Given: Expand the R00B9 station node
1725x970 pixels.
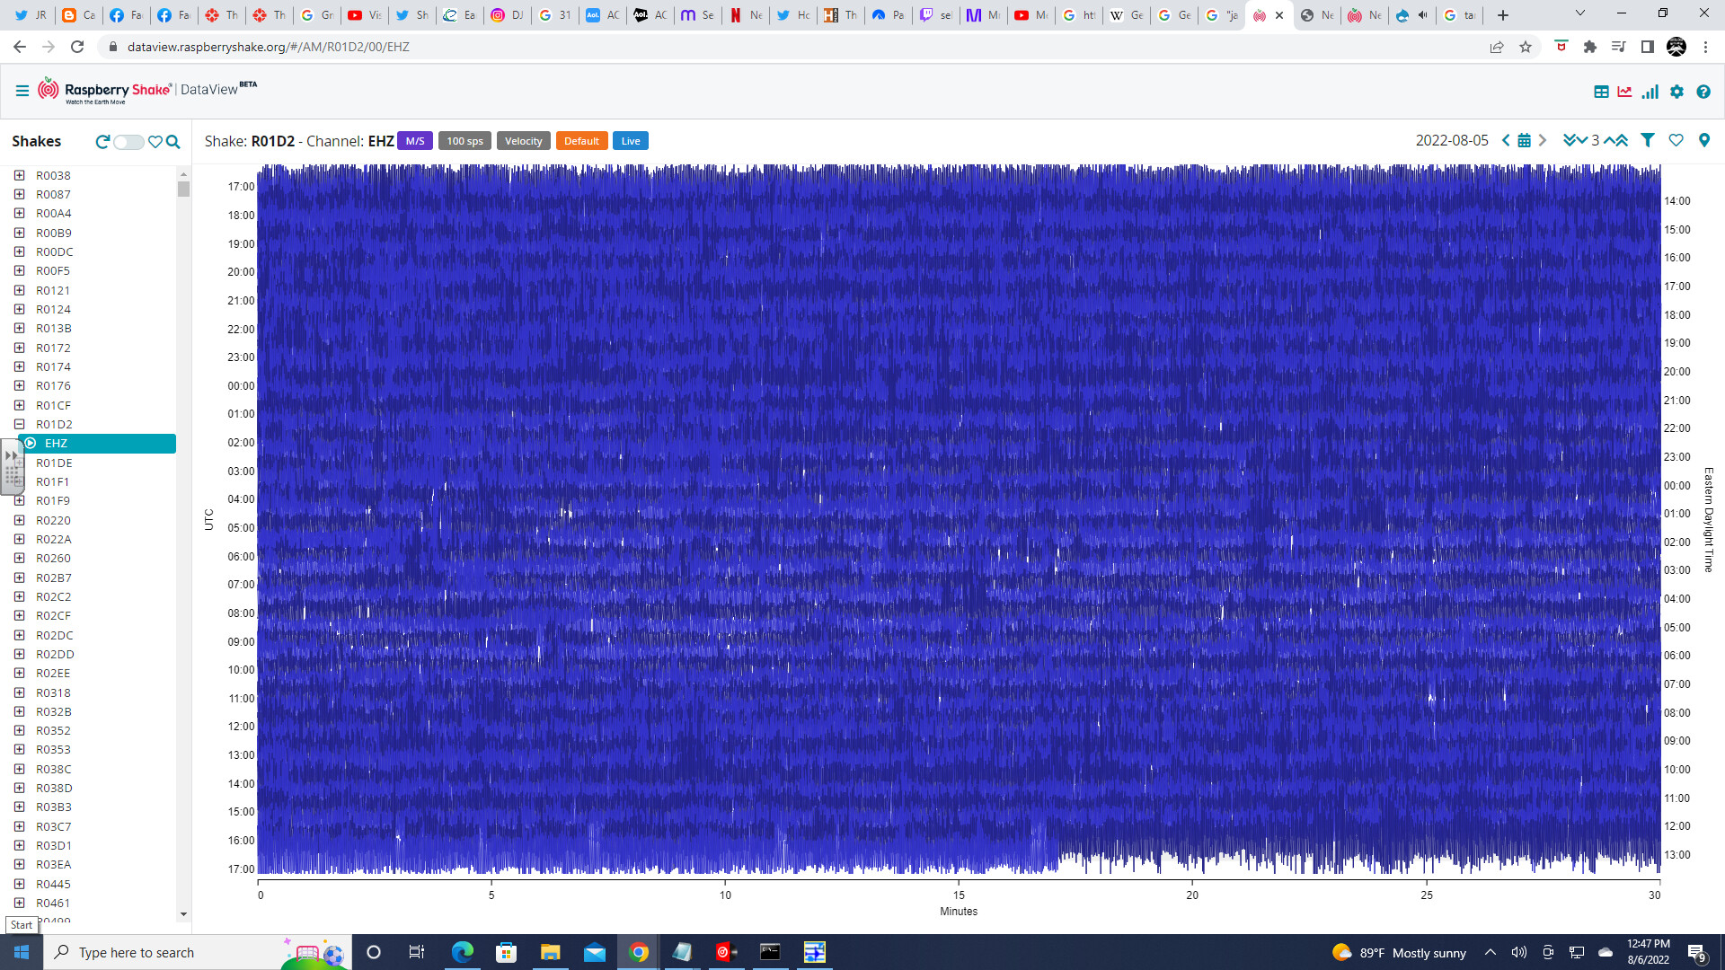Looking at the screenshot, I should click(x=20, y=233).
